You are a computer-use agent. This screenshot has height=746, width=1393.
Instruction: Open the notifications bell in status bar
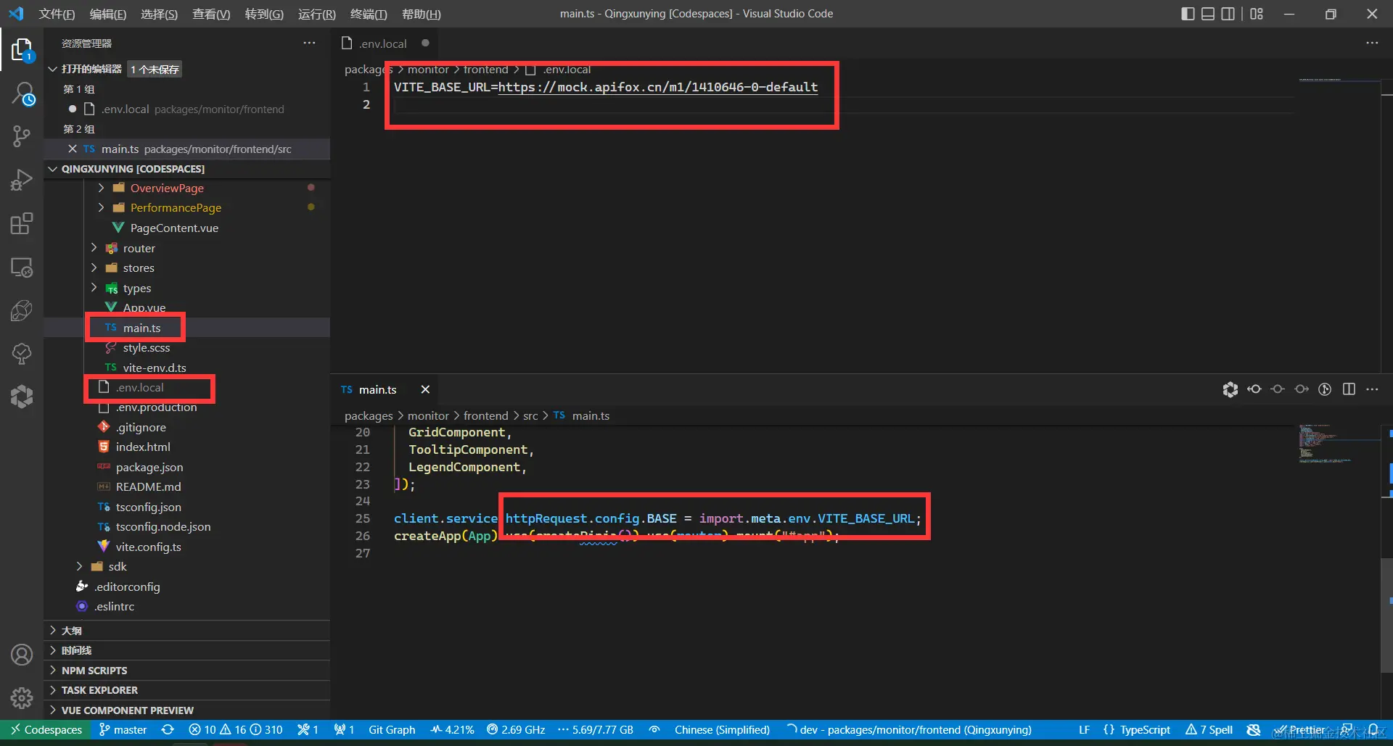coord(1373,729)
